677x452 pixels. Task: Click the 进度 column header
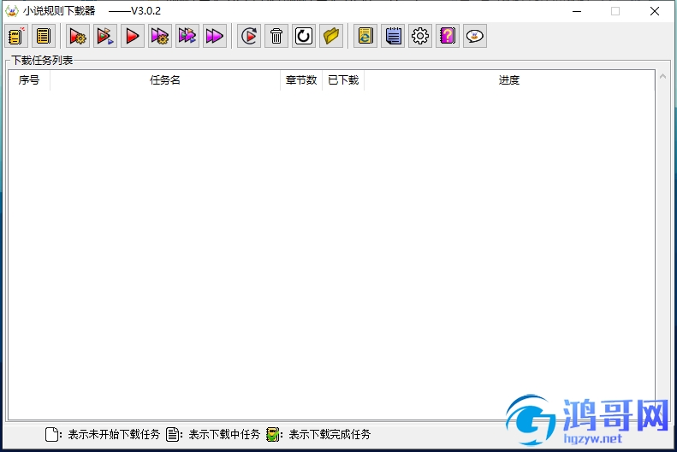(509, 80)
